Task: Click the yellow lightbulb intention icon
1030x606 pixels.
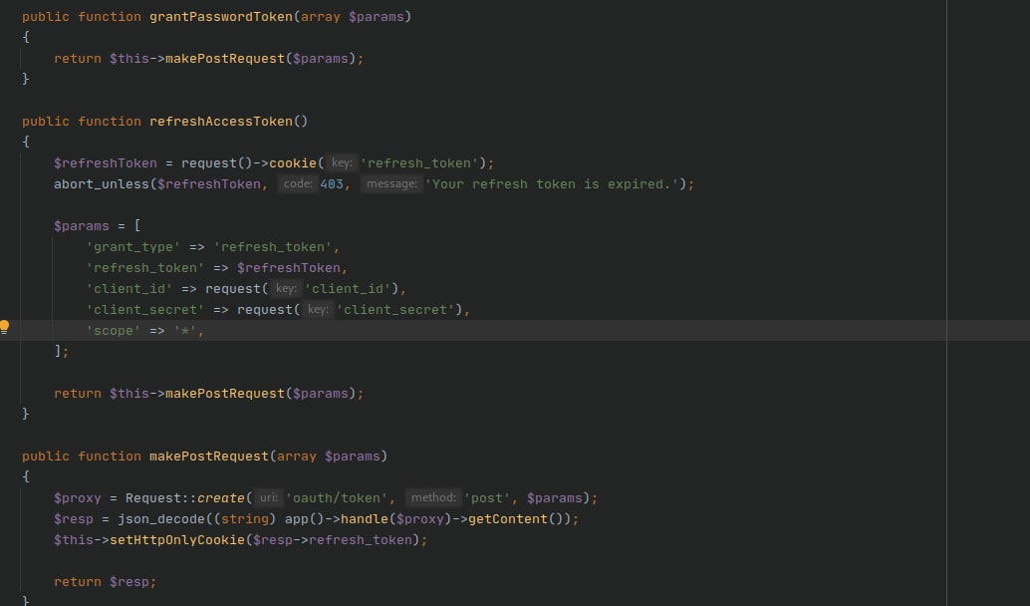Action: coord(5,327)
